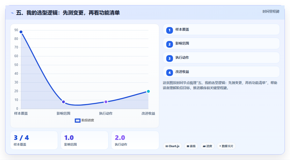Screen dimensions: 290x160
Task: Click the x-axis label 样本覆盖
Action: [x=21, y=113]
